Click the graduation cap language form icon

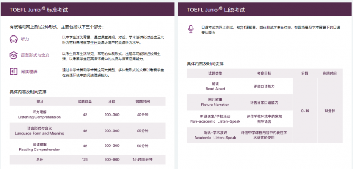click(x=14, y=55)
